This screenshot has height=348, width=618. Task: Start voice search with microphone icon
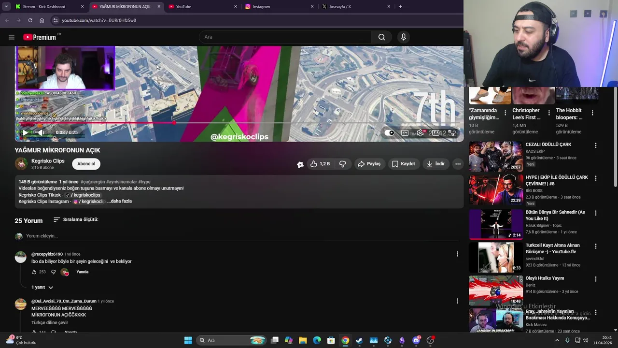tap(404, 37)
